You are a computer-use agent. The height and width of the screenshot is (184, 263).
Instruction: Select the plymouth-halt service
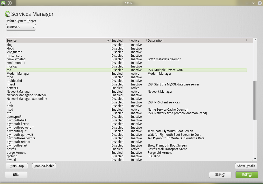pos(126,121)
